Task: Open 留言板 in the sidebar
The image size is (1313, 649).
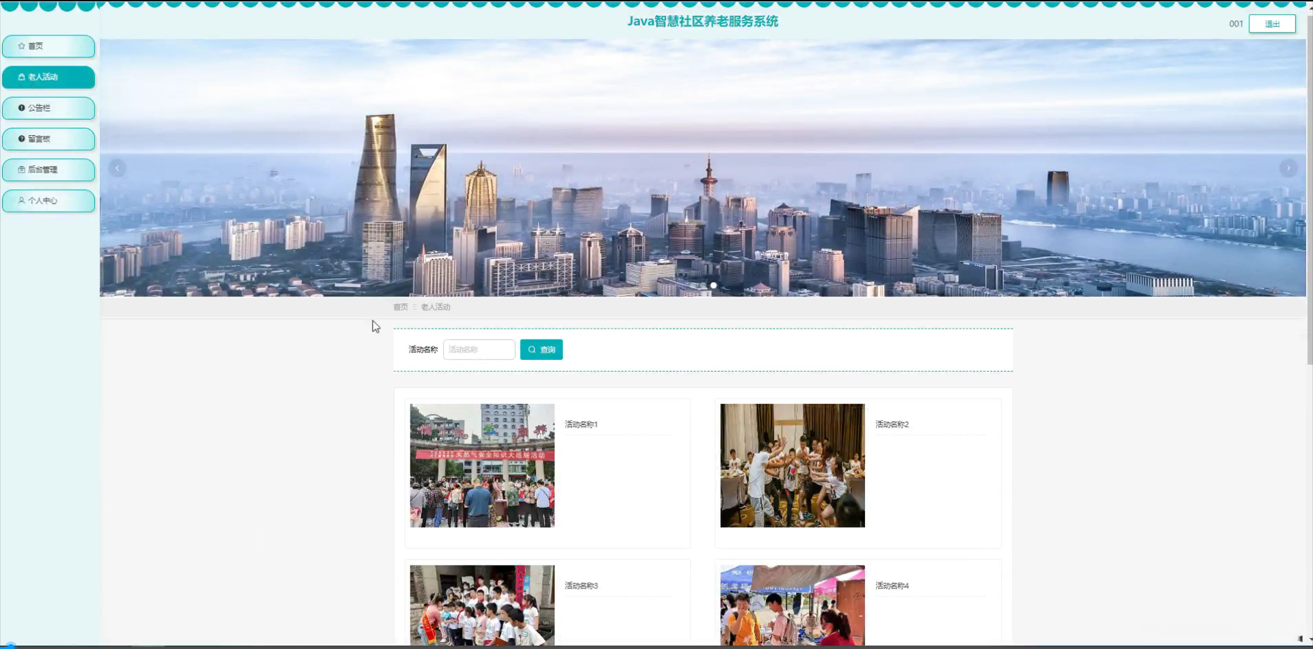Action: click(49, 139)
